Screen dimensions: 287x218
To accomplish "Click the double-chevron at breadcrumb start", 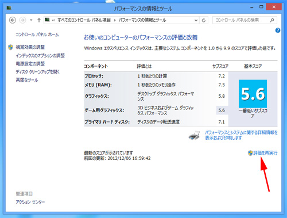I will click(x=53, y=20).
